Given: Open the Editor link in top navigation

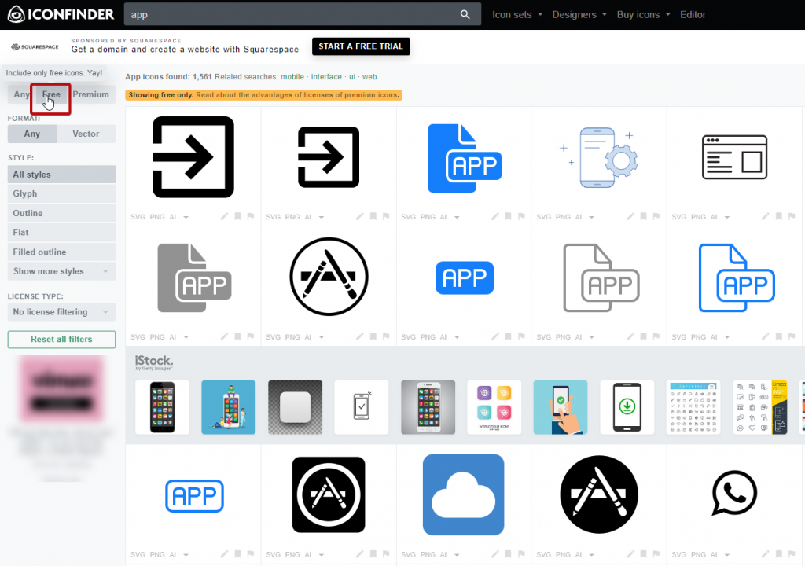Looking at the screenshot, I should click(693, 14).
